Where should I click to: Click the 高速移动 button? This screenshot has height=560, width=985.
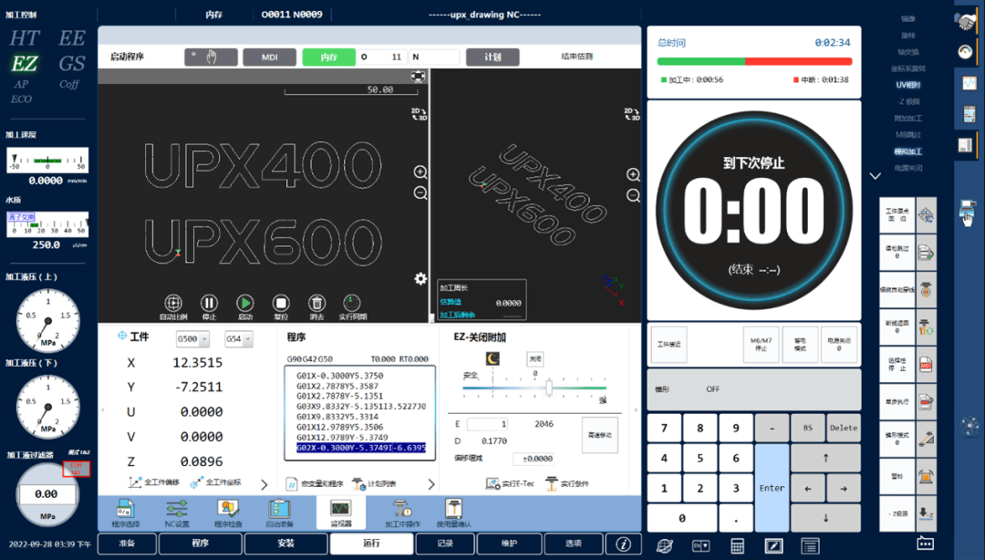click(600, 435)
